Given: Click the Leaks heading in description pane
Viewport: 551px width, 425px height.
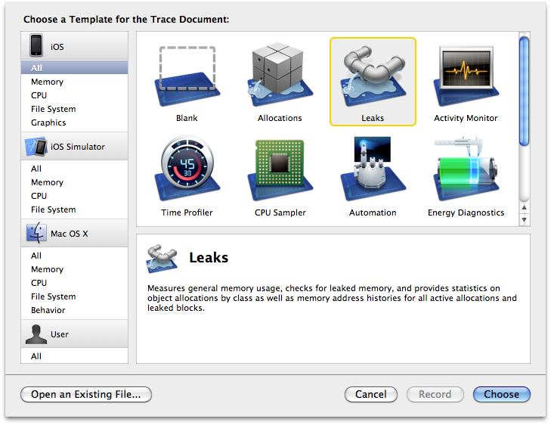Looking at the screenshot, I should (209, 258).
